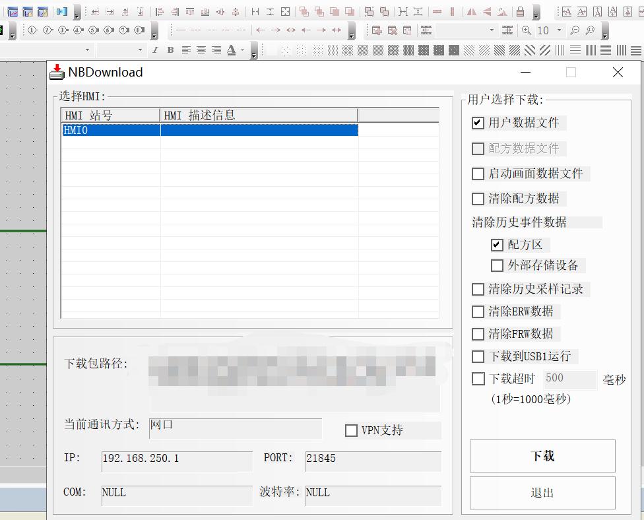Click the trend curve window icon

[x=13, y=12]
